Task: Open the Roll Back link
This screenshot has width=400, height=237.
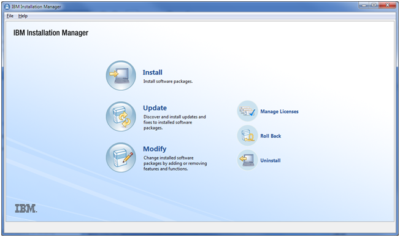Action: tap(271, 136)
